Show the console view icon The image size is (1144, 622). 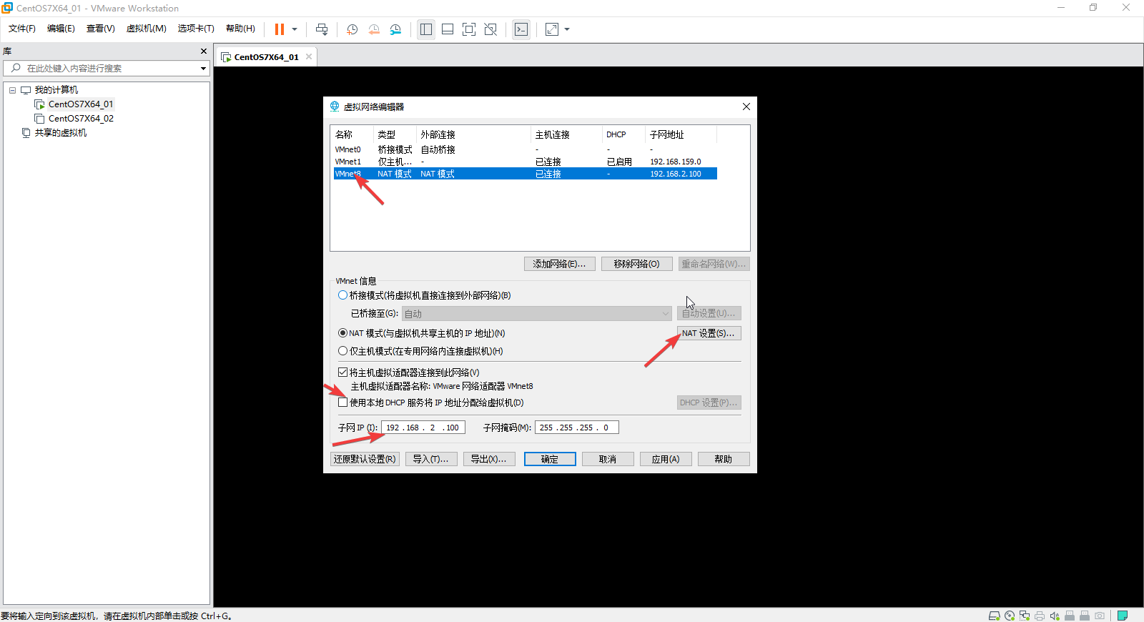pos(521,29)
